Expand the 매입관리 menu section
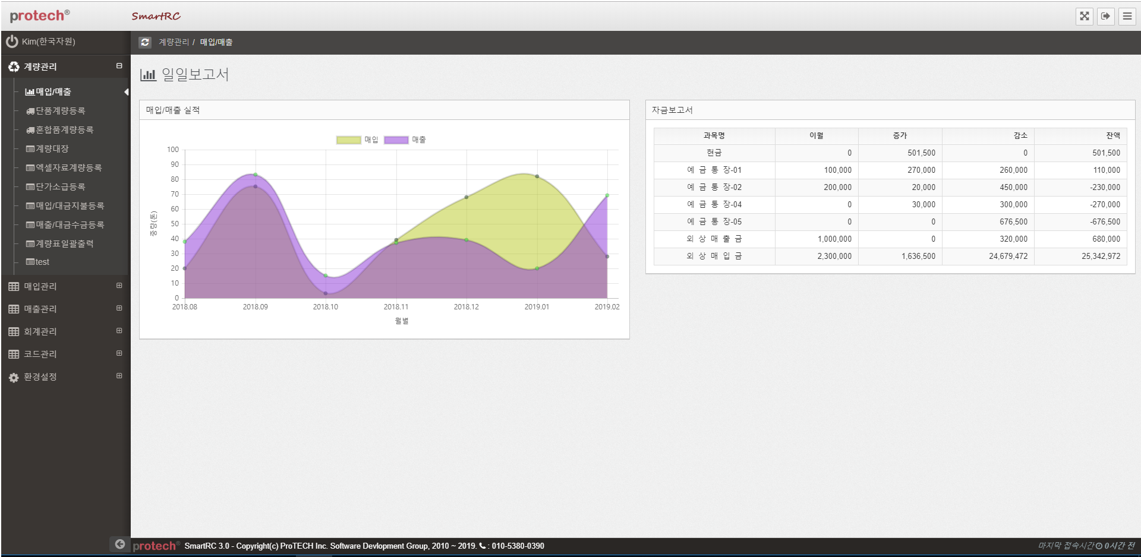 point(119,286)
